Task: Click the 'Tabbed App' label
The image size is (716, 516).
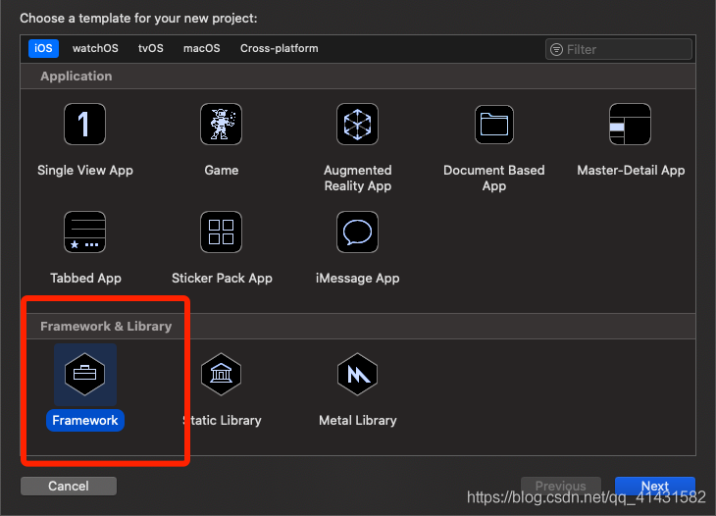Action: [x=85, y=278]
